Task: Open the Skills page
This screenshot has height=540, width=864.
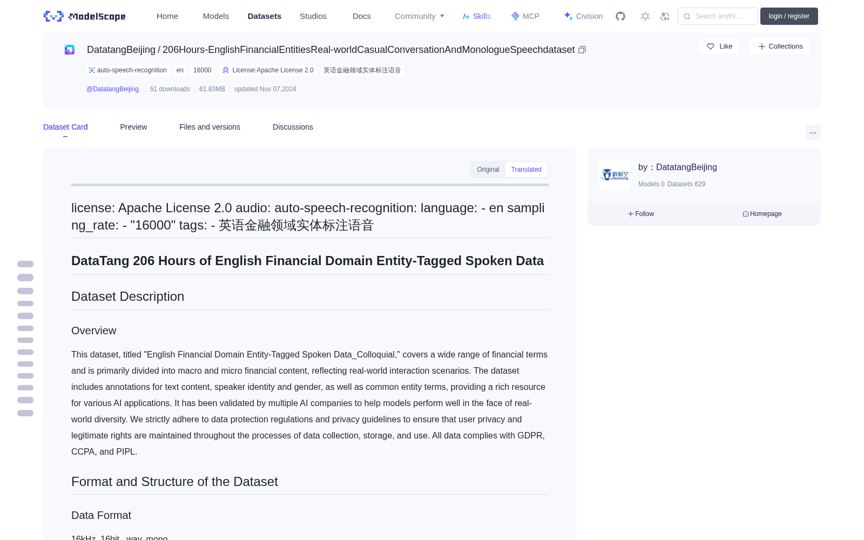Action: (x=476, y=16)
